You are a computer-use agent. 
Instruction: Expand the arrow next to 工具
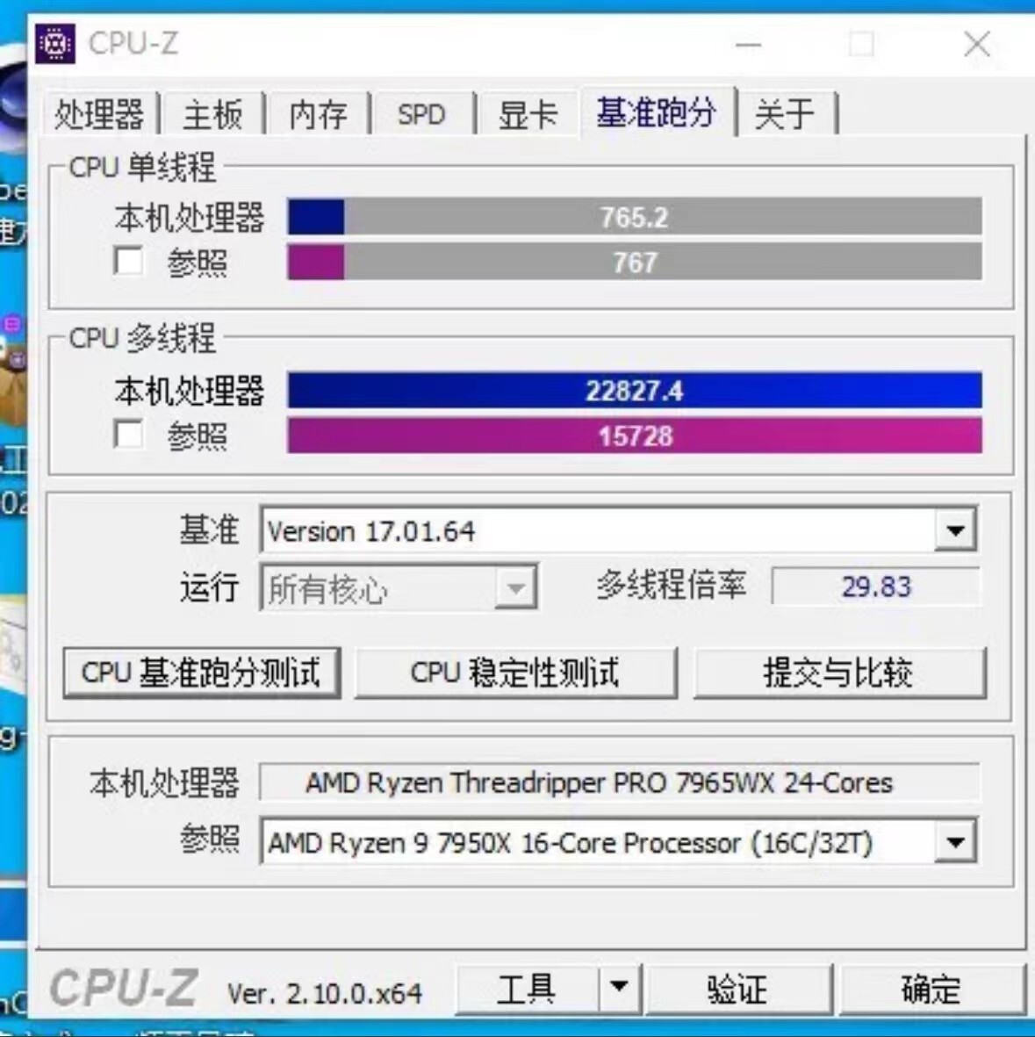[620, 990]
